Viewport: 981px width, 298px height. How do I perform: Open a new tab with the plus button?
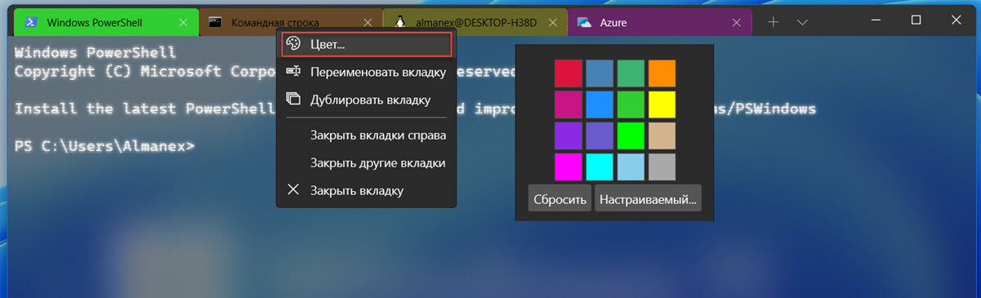774,22
